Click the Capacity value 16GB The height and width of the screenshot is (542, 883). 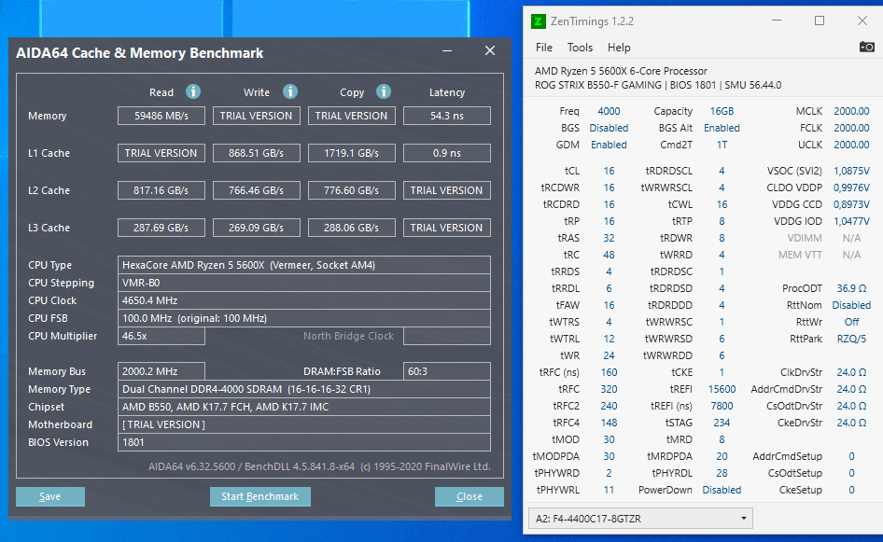pyautogui.click(x=722, y=111)
